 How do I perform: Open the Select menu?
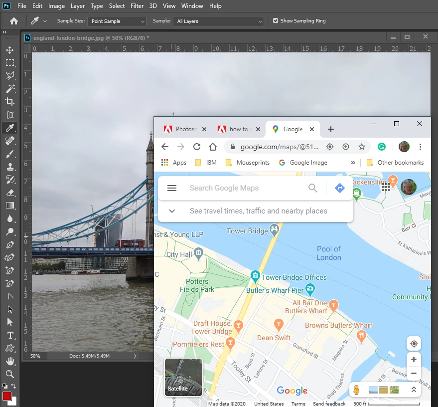117,6
